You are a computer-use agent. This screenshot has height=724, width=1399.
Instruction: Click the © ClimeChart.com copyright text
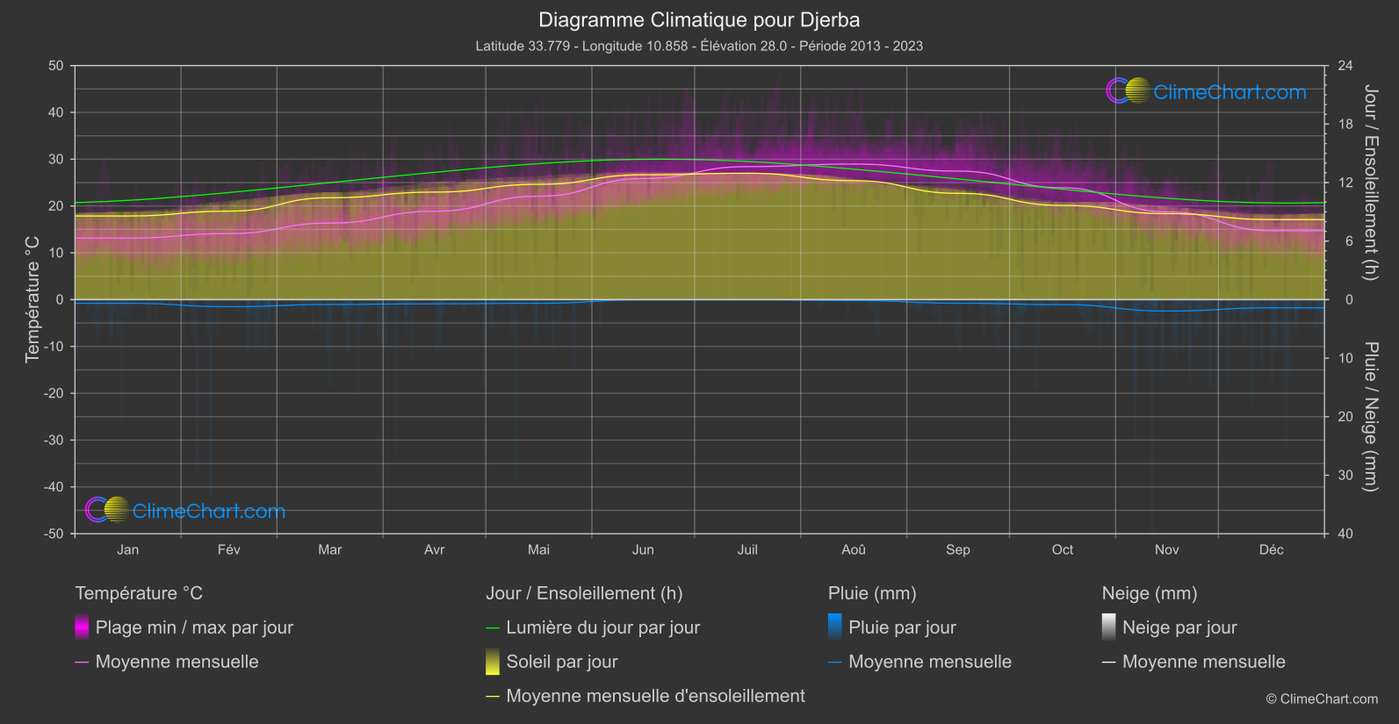[1322, 699]
